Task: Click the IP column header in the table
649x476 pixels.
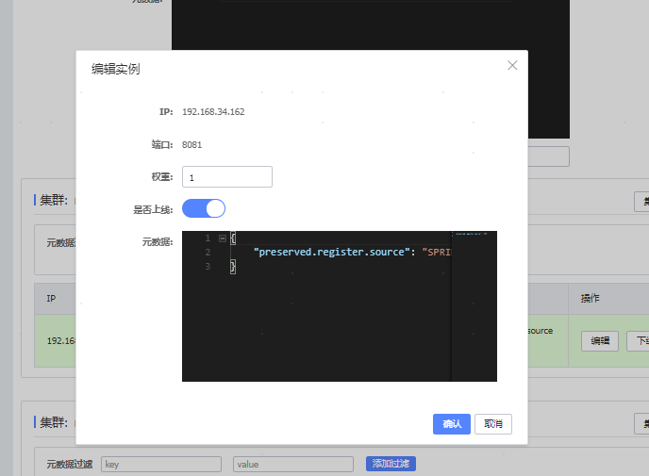Action: 52,298
